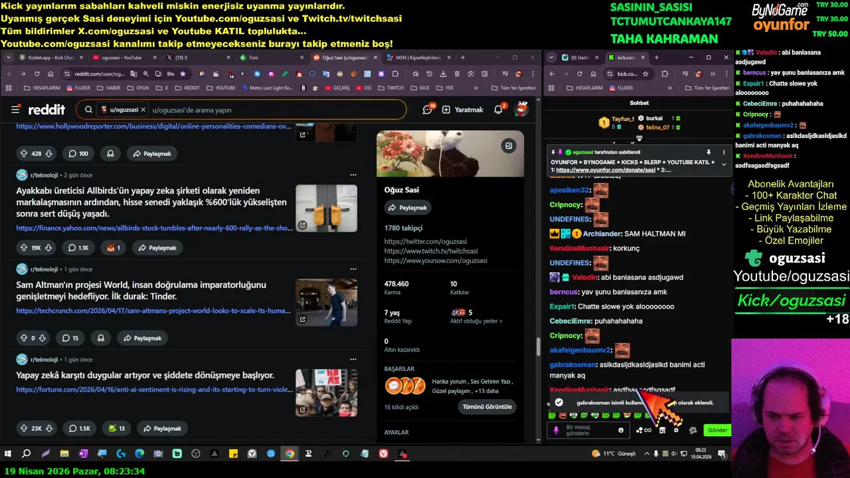Open a new tab in Reddit window
This screenshot has height=478, width=850.
pyautogui.click(x=464, y=58)
